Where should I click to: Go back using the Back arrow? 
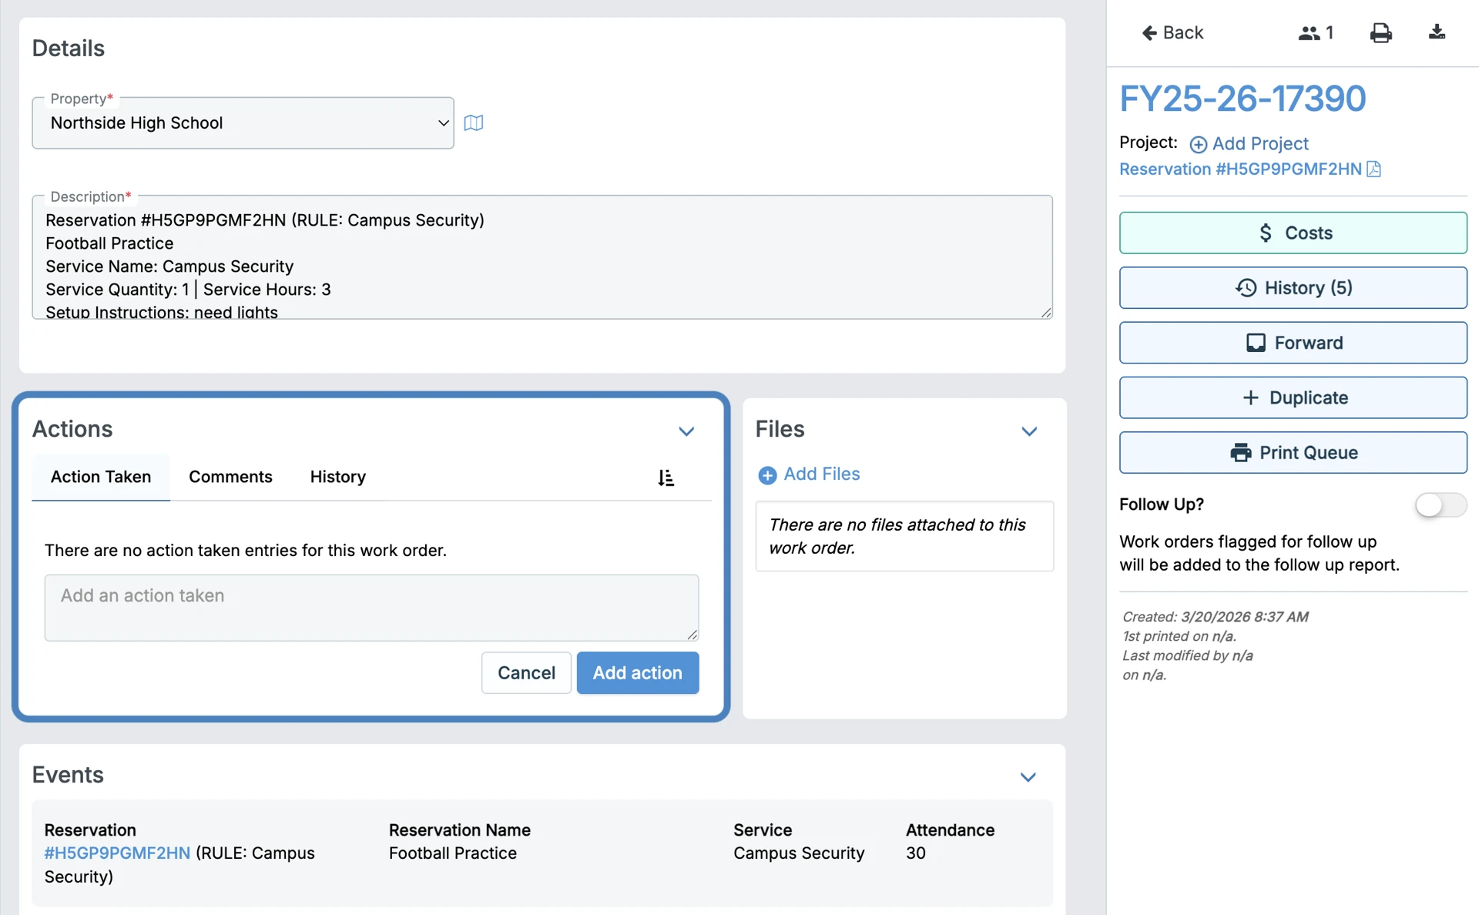pyautogui.click(x=1172, y=33)
